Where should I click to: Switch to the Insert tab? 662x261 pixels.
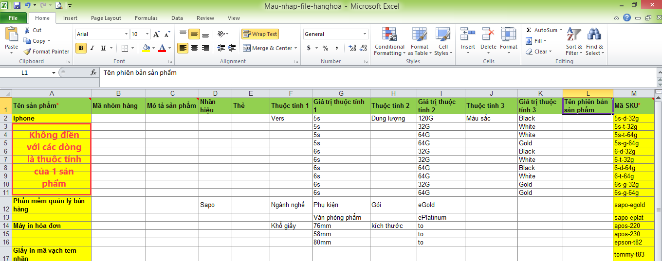tap(70, 18)
